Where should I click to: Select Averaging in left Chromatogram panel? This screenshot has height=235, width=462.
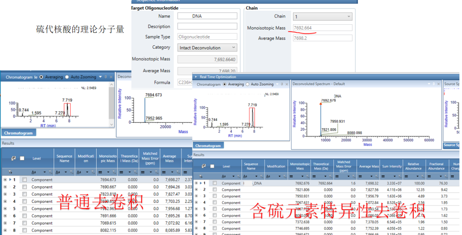[x=41, y=77]
